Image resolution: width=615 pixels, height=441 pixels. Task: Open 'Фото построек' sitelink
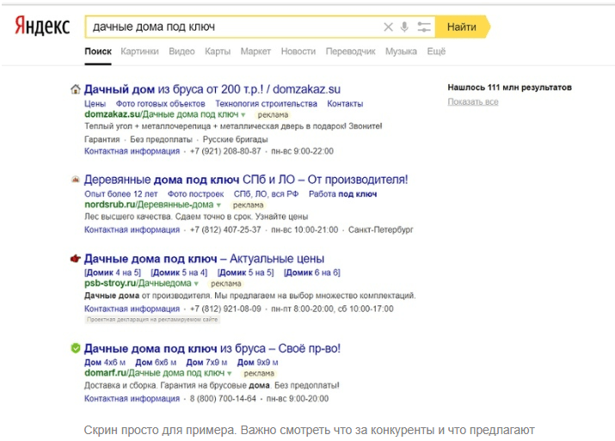click(x=196, y=194)
